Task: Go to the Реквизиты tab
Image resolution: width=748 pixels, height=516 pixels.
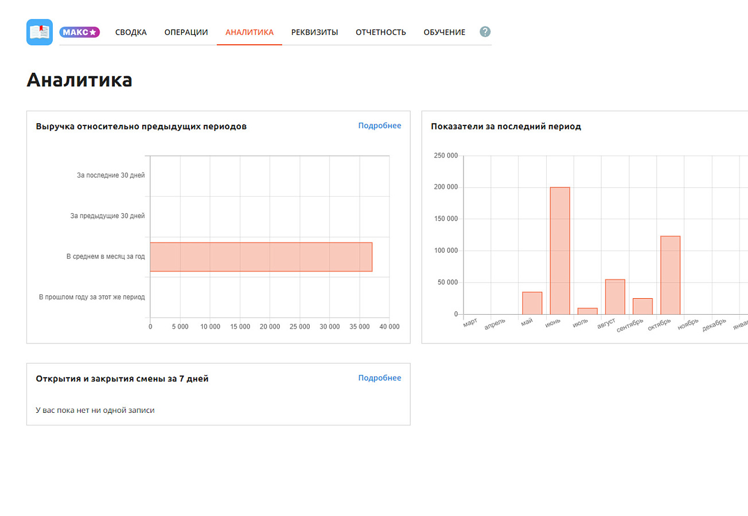Action: (x=314, y=32)
